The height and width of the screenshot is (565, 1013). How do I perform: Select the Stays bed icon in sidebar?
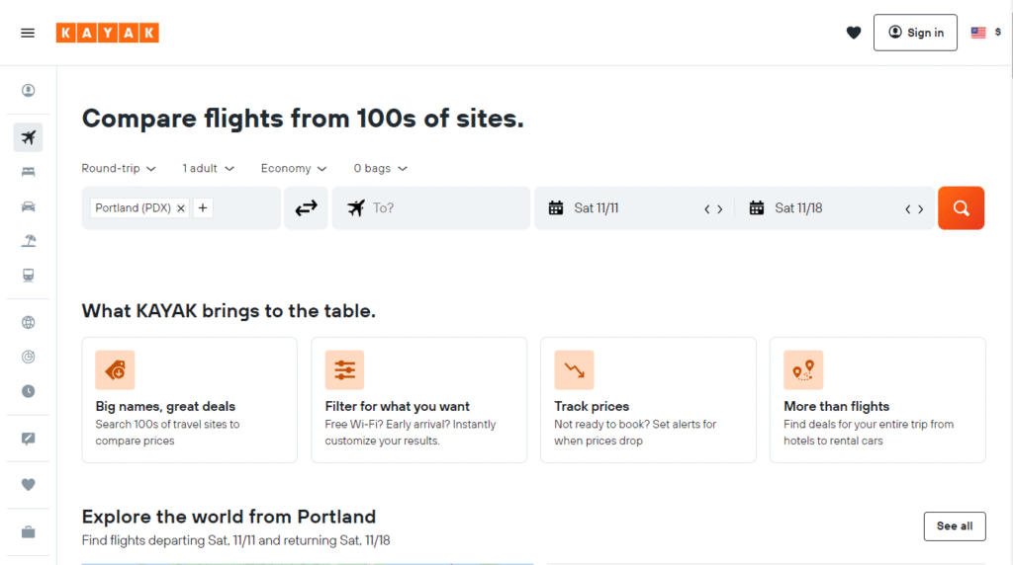pyautogui.click(x=28, y=172)
